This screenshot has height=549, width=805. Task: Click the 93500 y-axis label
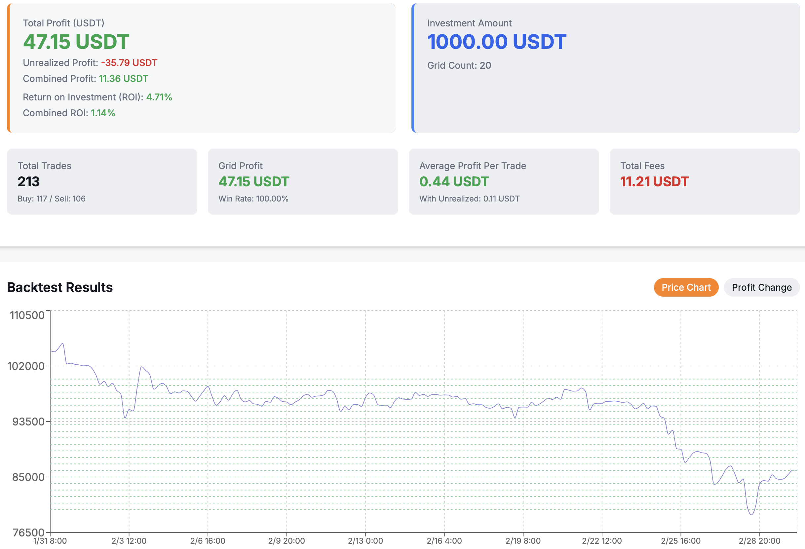coord(28,421)
